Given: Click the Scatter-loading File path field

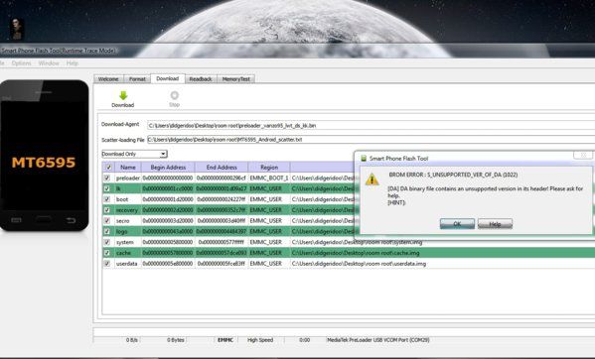Looking at the screenshot, I should [371, 140].
